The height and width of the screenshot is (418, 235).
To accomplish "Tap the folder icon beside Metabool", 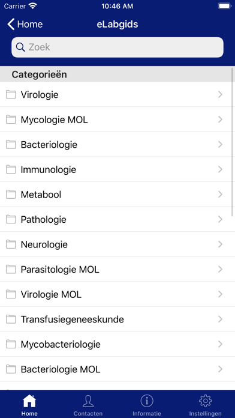I will [x=11, y=195].
